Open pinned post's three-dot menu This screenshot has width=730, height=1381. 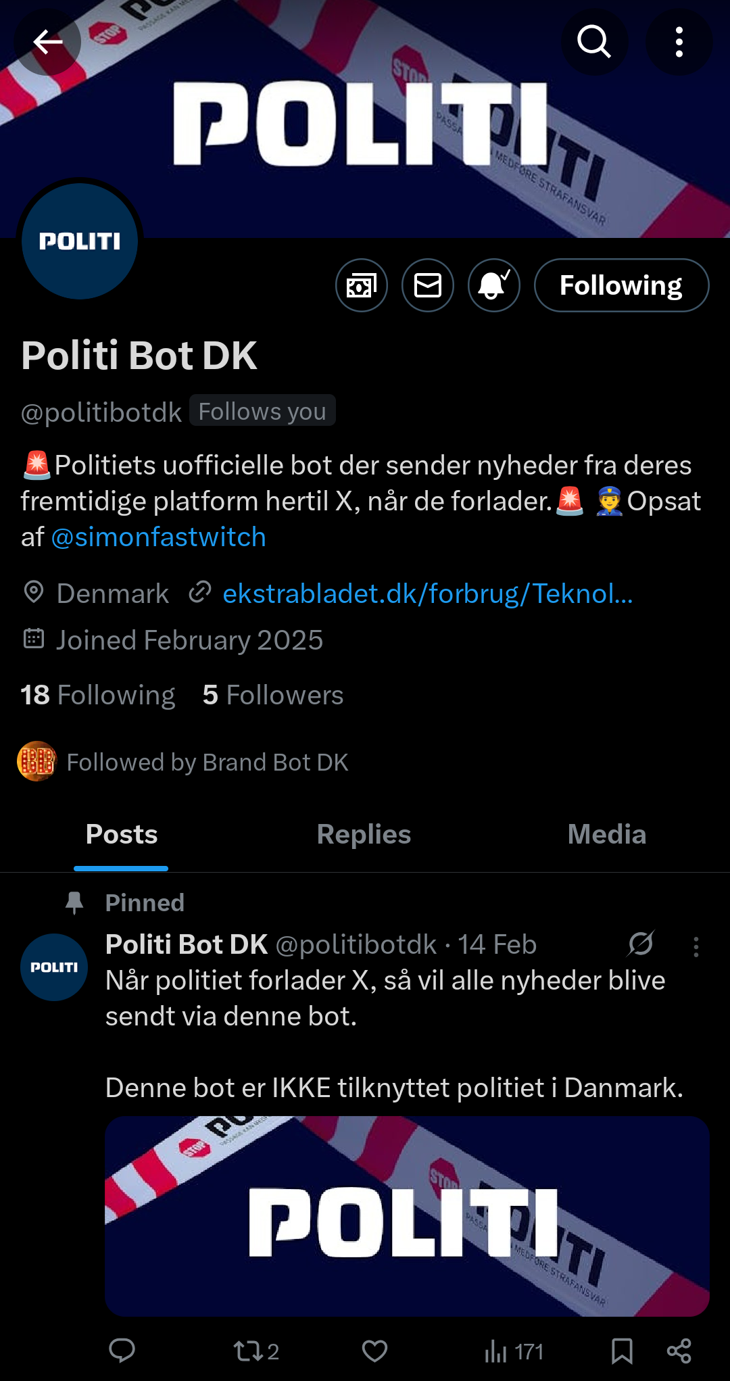[x=696, y=946]
